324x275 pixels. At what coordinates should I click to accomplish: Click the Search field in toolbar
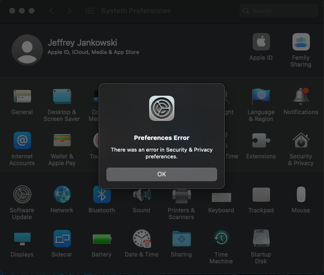coord(278,11)
